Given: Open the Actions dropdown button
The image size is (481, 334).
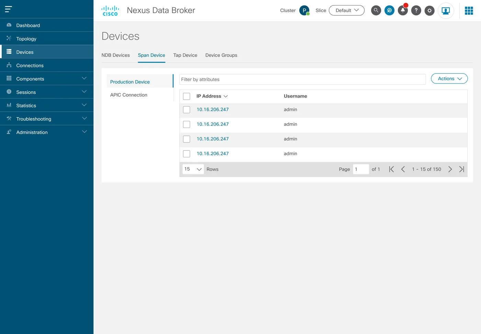Looking at the screenshot, I should [x=449, y=79].
